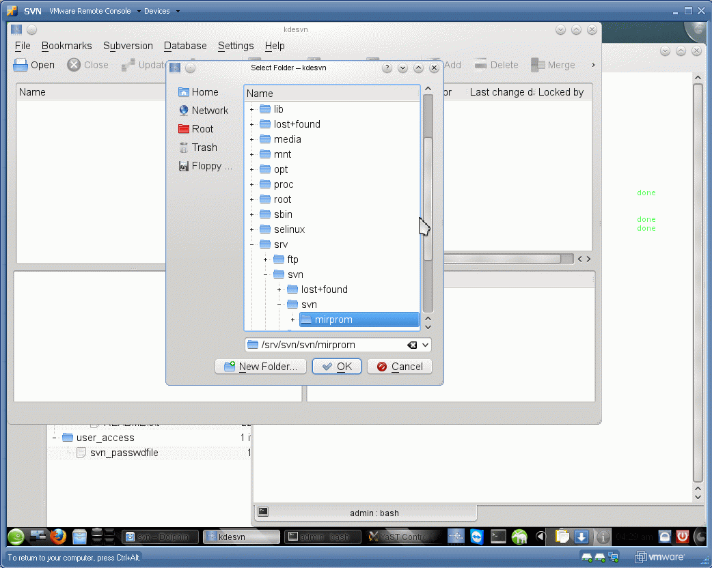Click the virtual desktop pager in the taskbar

click(x=103, y=537)
